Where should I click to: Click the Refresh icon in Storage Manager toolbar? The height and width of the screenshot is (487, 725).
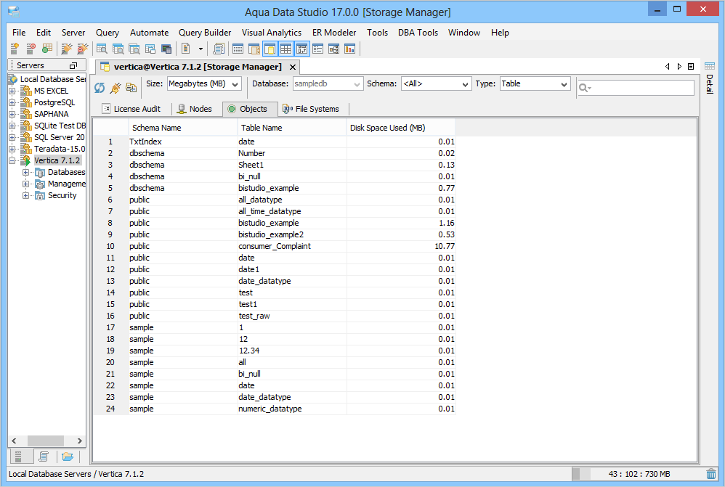100,88
